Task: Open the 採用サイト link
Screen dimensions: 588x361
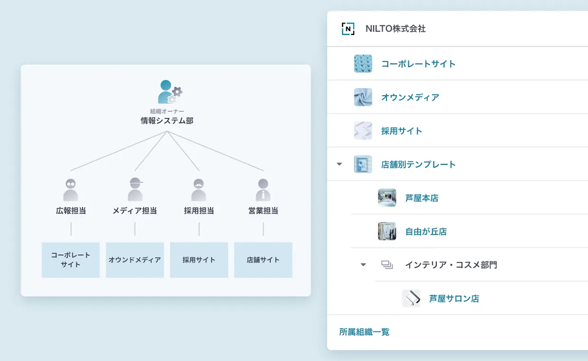Action: point(402,131)
